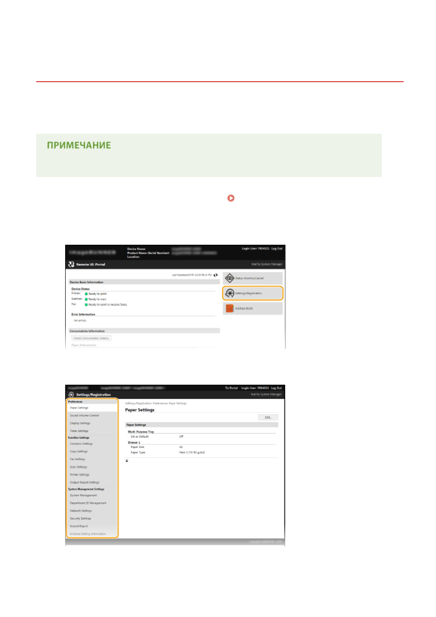
Task: Open Sound Volume Control settings
Action: pos(84,415)
